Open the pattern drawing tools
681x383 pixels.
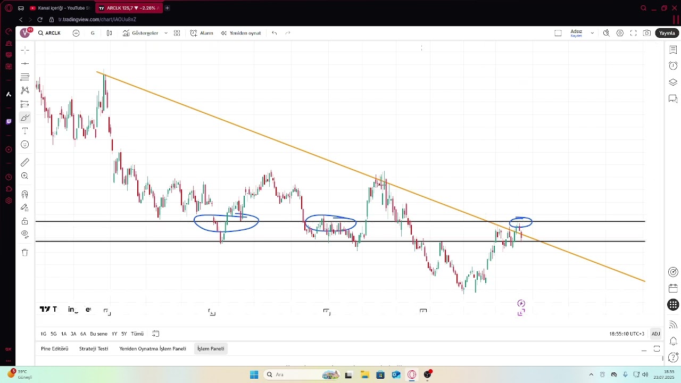pyautogui.click(x=25, y=90)
